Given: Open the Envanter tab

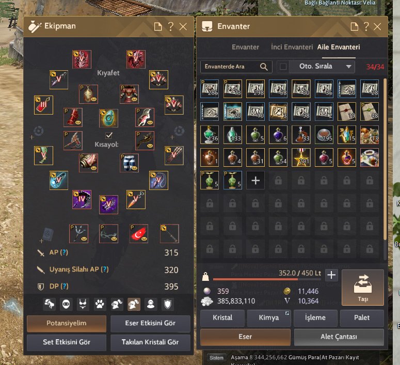Looking at the screenshot, I should point(245,47).
